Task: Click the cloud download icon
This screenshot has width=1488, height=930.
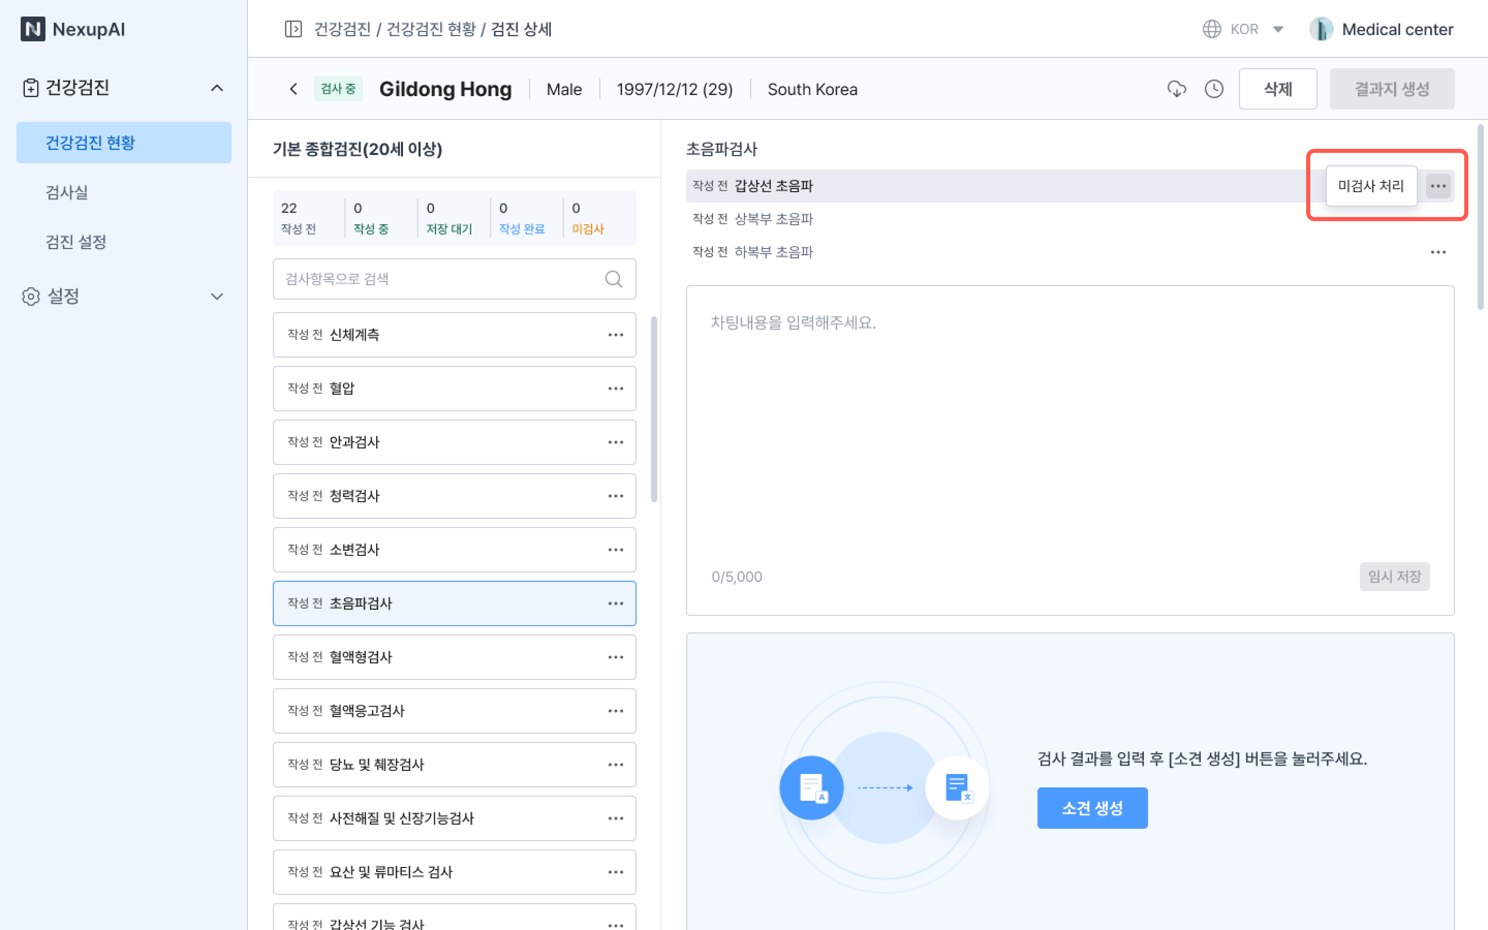Action: [x=1176, y=89]
